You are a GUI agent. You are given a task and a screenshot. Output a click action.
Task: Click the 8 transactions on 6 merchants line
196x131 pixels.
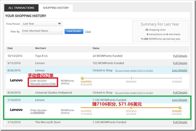click(164, 34)
